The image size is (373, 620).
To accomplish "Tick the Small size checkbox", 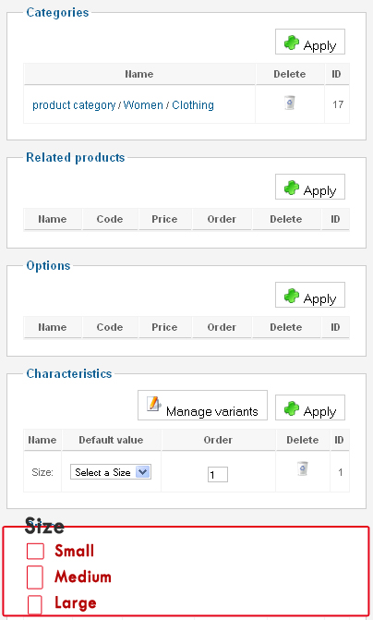I will tap(35, 552).
